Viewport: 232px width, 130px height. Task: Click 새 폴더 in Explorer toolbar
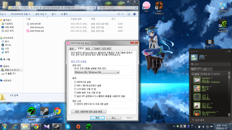64,14
